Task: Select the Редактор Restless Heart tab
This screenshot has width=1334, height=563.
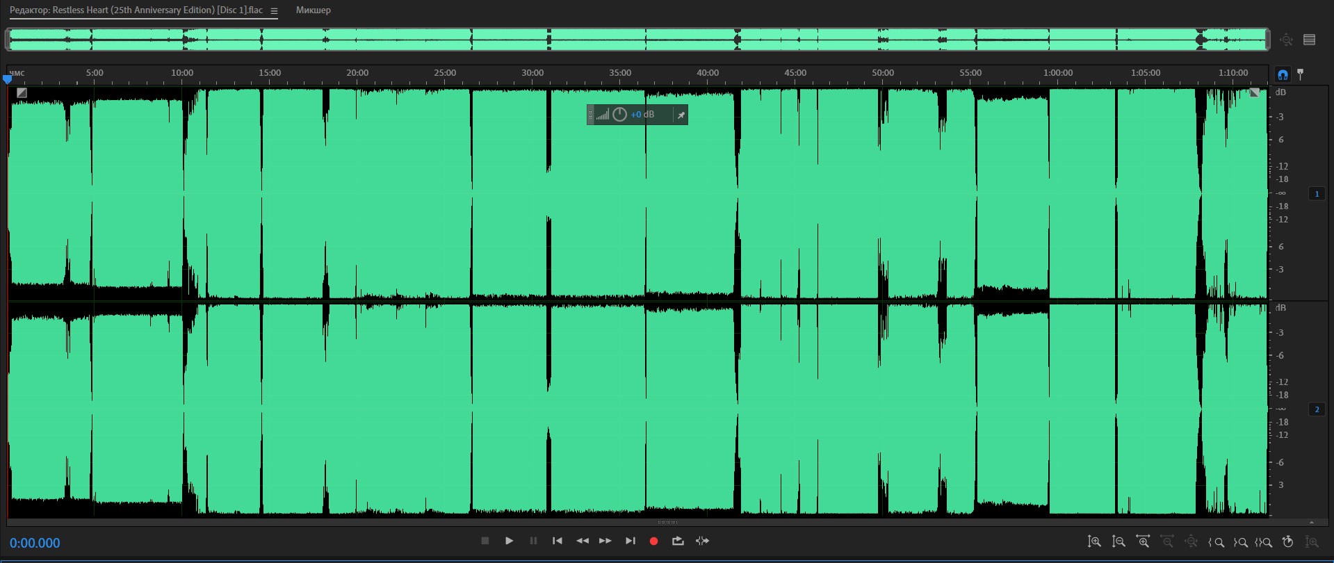Action: tap(136, 10)
